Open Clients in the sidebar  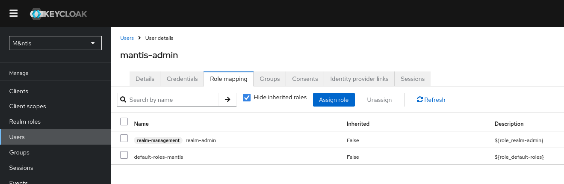click(56, 91)
